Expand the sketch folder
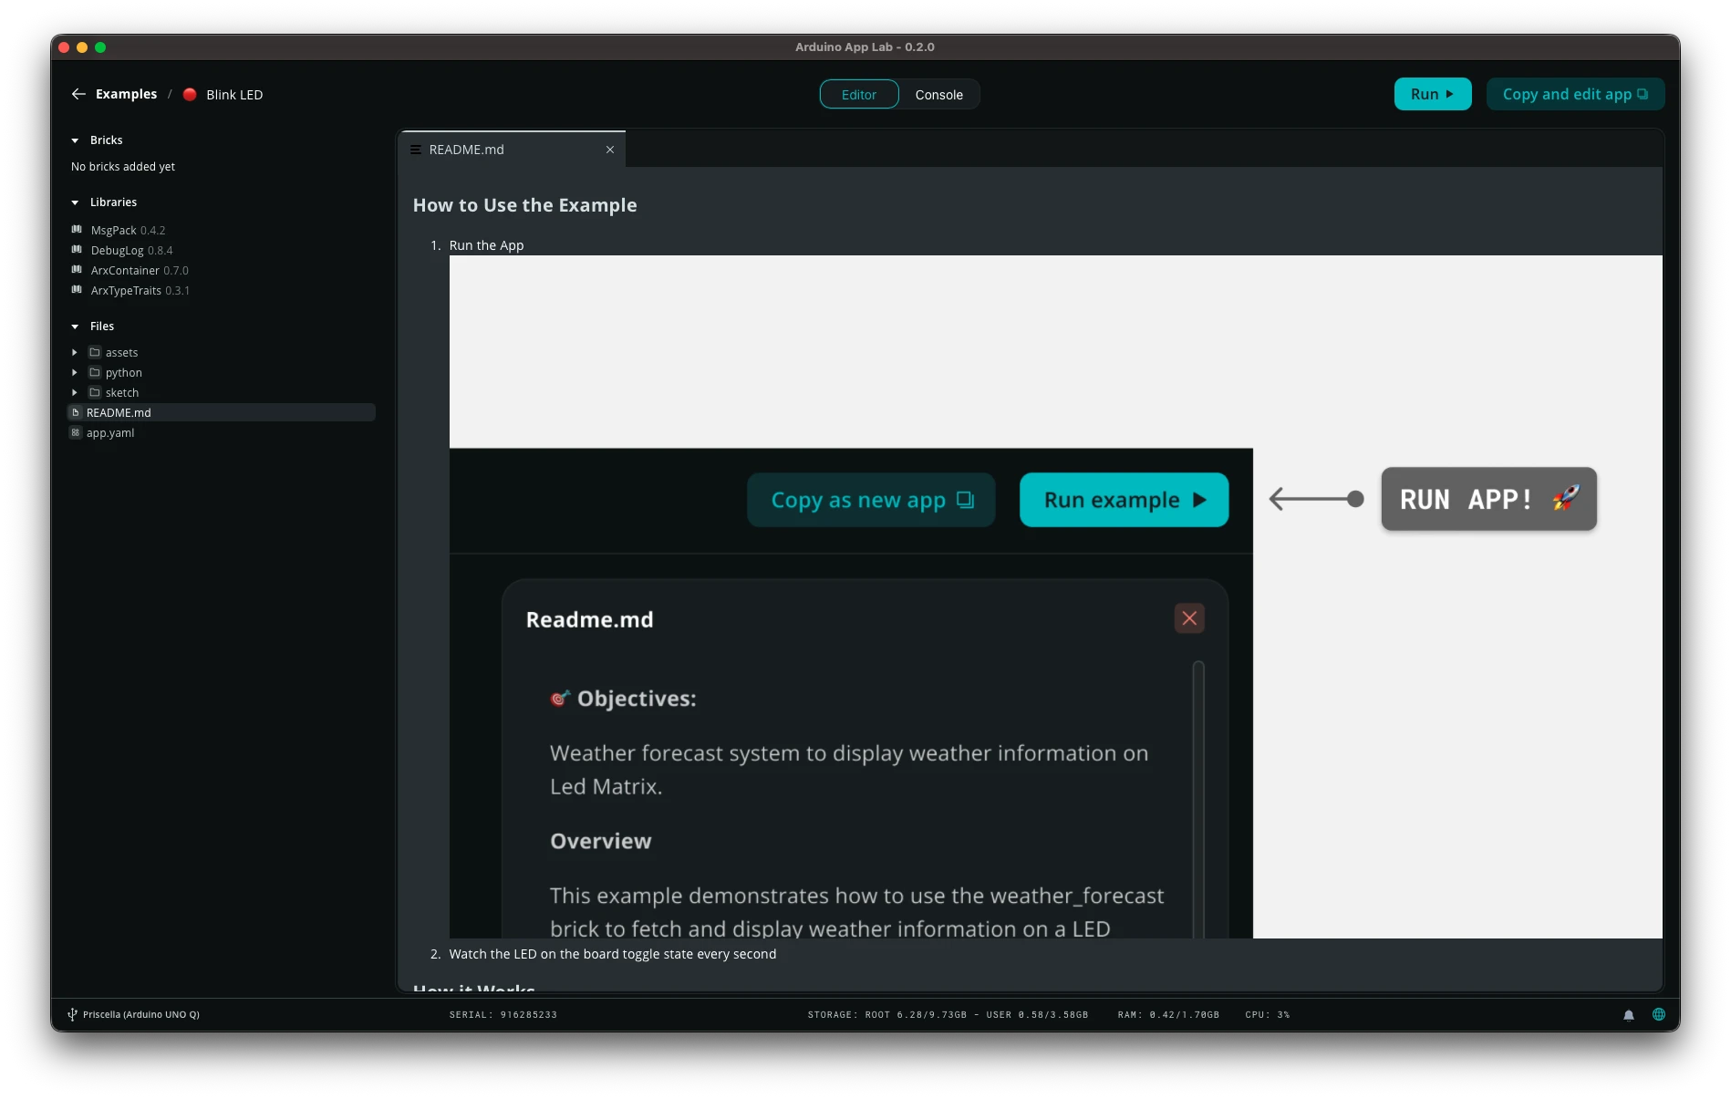The width and height of the screenshot is (1731, 1099). (x=74, y=392)
